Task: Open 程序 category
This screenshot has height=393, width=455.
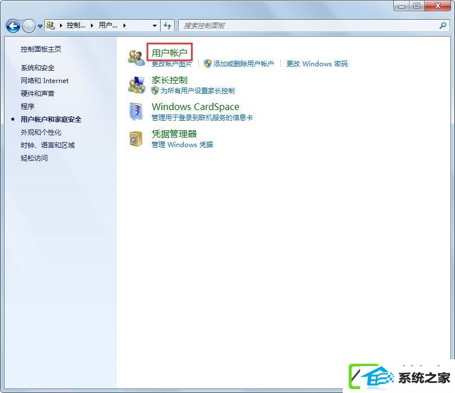Action: click(x=28, y=107)
